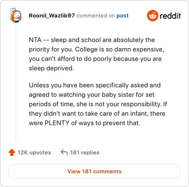This screenshot has width=189, height=187.
Task: Click the Reddit Snoo logo icon
Action: click(x=152, y=16)
